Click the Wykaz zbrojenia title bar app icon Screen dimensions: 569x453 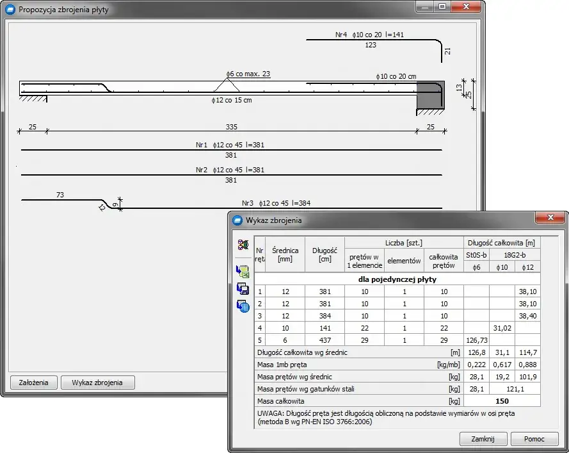[237, 220]
